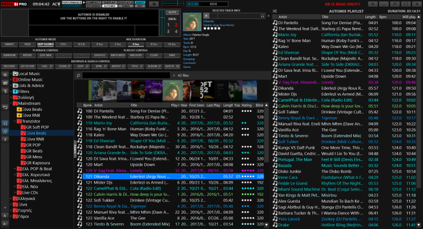Click the small plus icon next to preview bar
Viewport: 423px width, 229px height.
pos(268,16)
